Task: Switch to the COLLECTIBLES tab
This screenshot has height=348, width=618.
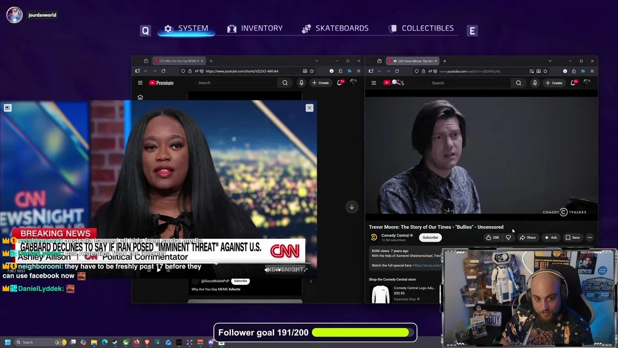Action: tap(421, 29)
